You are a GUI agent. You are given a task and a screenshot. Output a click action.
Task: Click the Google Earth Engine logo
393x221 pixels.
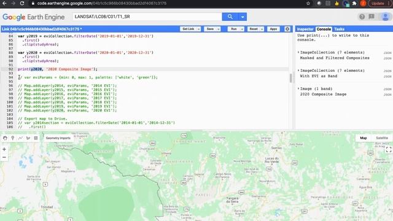34,17
